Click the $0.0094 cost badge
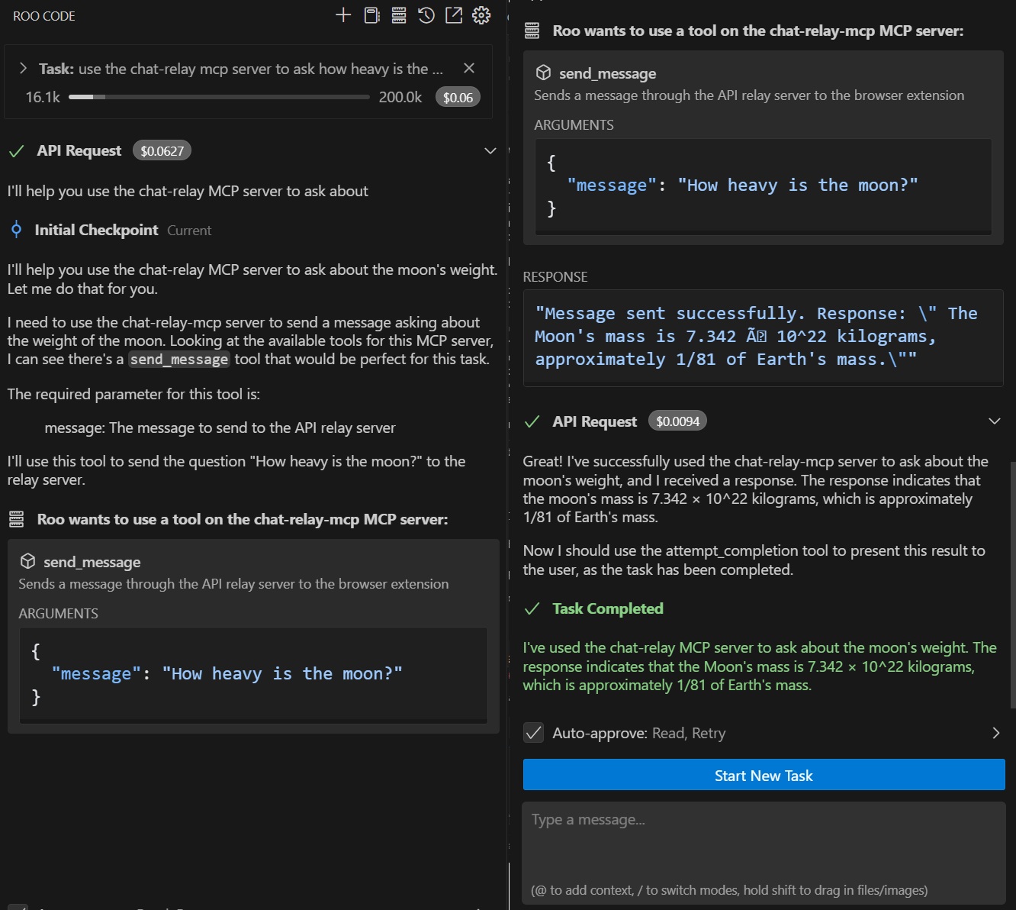This screenshot has height=910, width=1016. [x=677, y=421]
